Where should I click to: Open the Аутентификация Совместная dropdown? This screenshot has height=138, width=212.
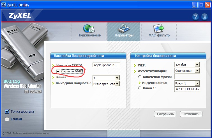click(197, 71)
